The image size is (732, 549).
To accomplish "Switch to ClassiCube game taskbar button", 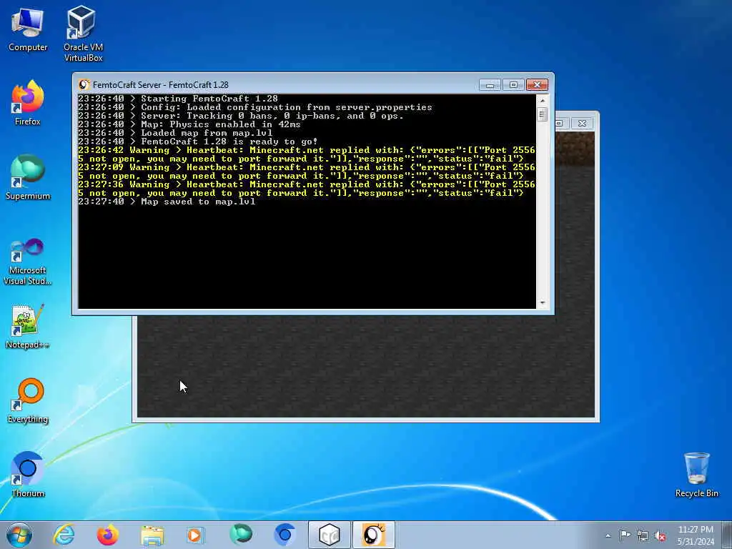I will pyautogui.click(x=329, y=535).
